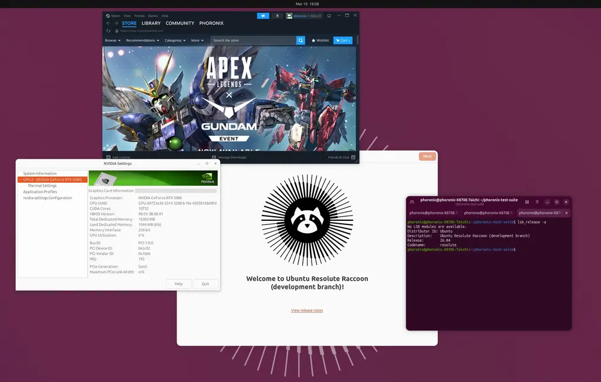Open the Browse dropdown in Steam store
Viewport: 601px width, 382px height.
(x=112, y=40)
